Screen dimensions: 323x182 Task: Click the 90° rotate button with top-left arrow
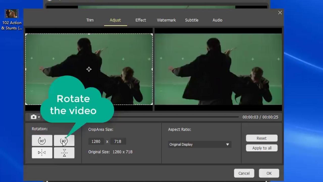click(x=42, y=141)
